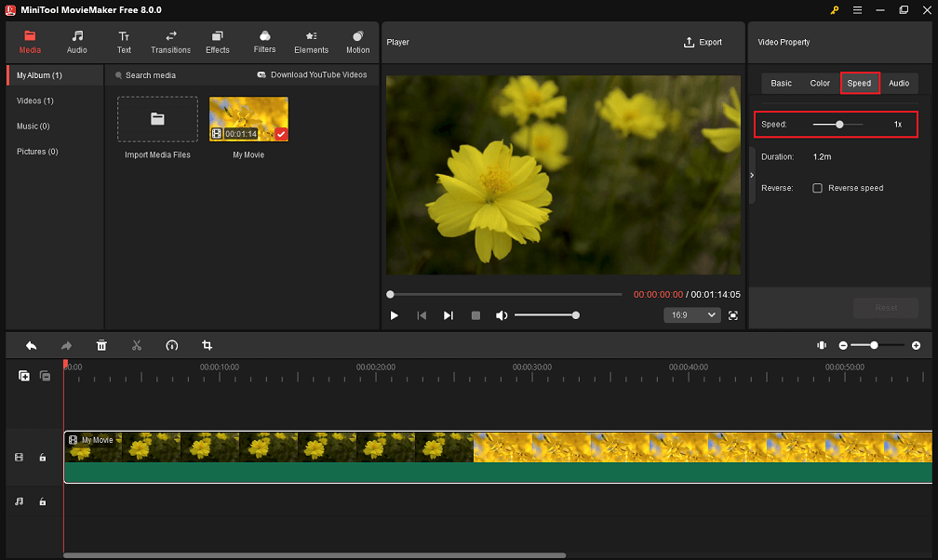Adjust the player volume slider
The height and width of the screenshot is (560, 938).
pos(547,315)
